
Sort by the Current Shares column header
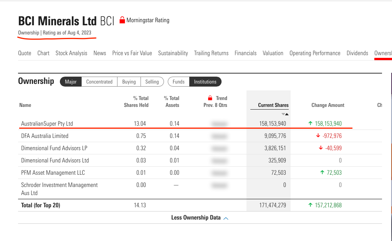tap(273, 105)
